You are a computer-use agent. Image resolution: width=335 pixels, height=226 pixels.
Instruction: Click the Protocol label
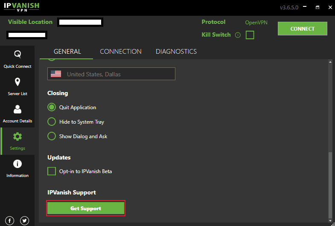[x=213, y=22]
